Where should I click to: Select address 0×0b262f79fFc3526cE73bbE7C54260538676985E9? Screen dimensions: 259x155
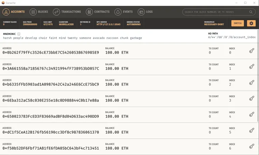(51, 53)
